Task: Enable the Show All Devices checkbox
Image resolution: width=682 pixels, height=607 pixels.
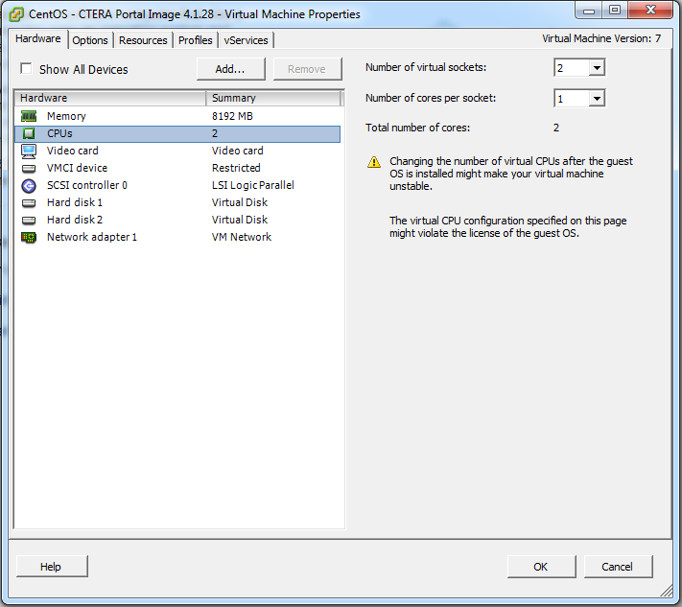Action: pos(26,69)
